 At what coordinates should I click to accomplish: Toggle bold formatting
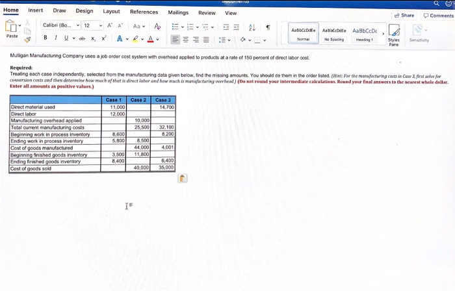click(45, 38)
